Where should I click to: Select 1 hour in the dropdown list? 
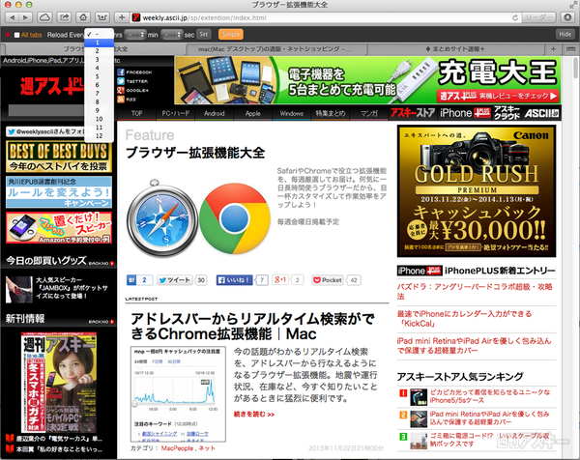click(x=99, y=43)
